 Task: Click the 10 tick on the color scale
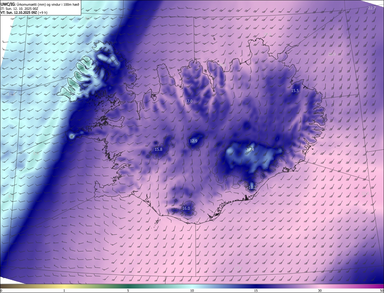pos(192,291)
